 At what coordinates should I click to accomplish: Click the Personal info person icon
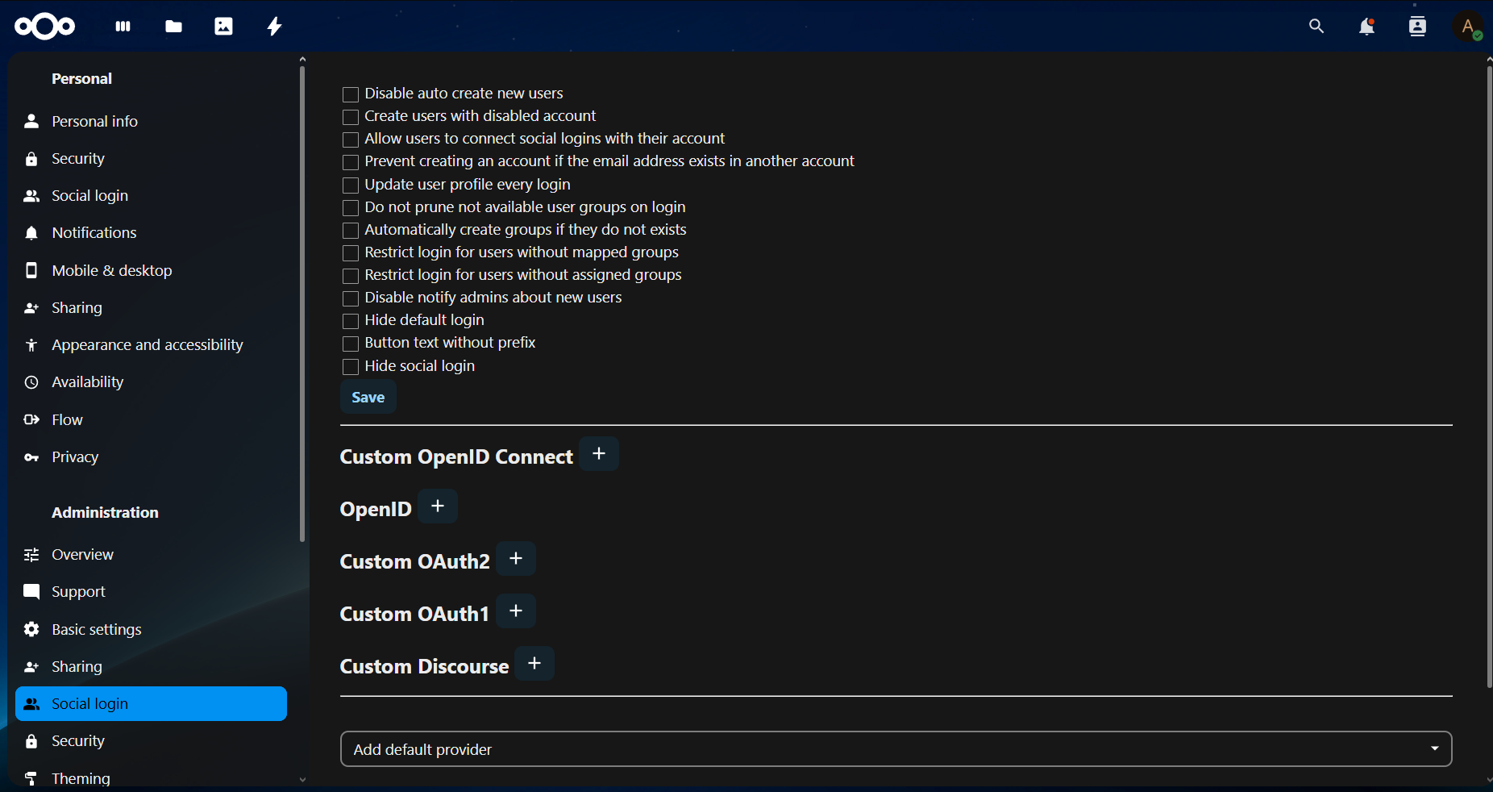(31, 121)
